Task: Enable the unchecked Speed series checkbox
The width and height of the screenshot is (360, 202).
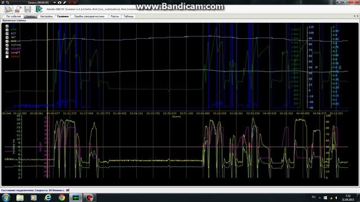Action: point(7,56)
